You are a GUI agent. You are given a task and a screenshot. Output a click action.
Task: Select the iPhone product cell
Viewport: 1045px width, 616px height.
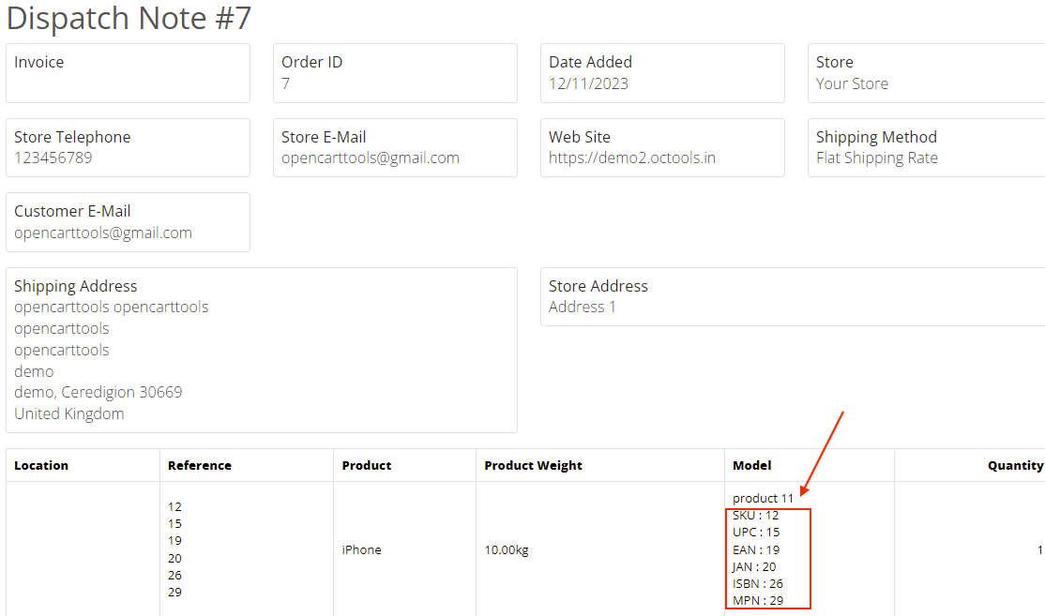361,550
